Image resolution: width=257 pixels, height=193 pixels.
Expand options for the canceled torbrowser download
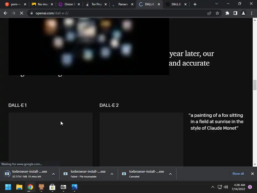tap(170, 174)
